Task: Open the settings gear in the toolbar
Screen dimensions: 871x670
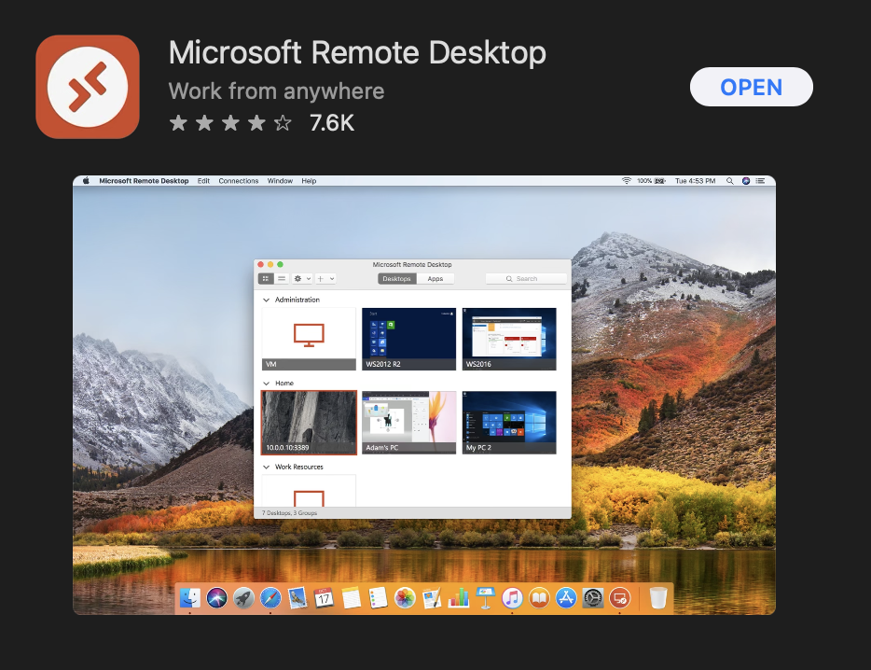Action: (x=297, y=278)
